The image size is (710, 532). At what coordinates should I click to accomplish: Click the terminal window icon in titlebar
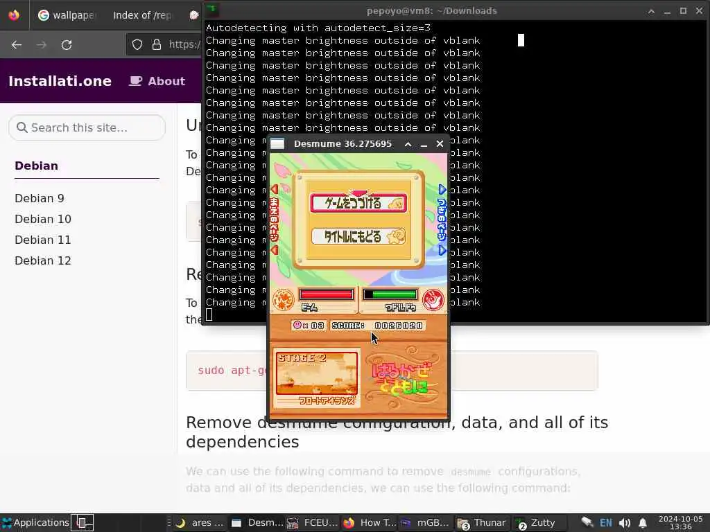(x=212, y=10)
